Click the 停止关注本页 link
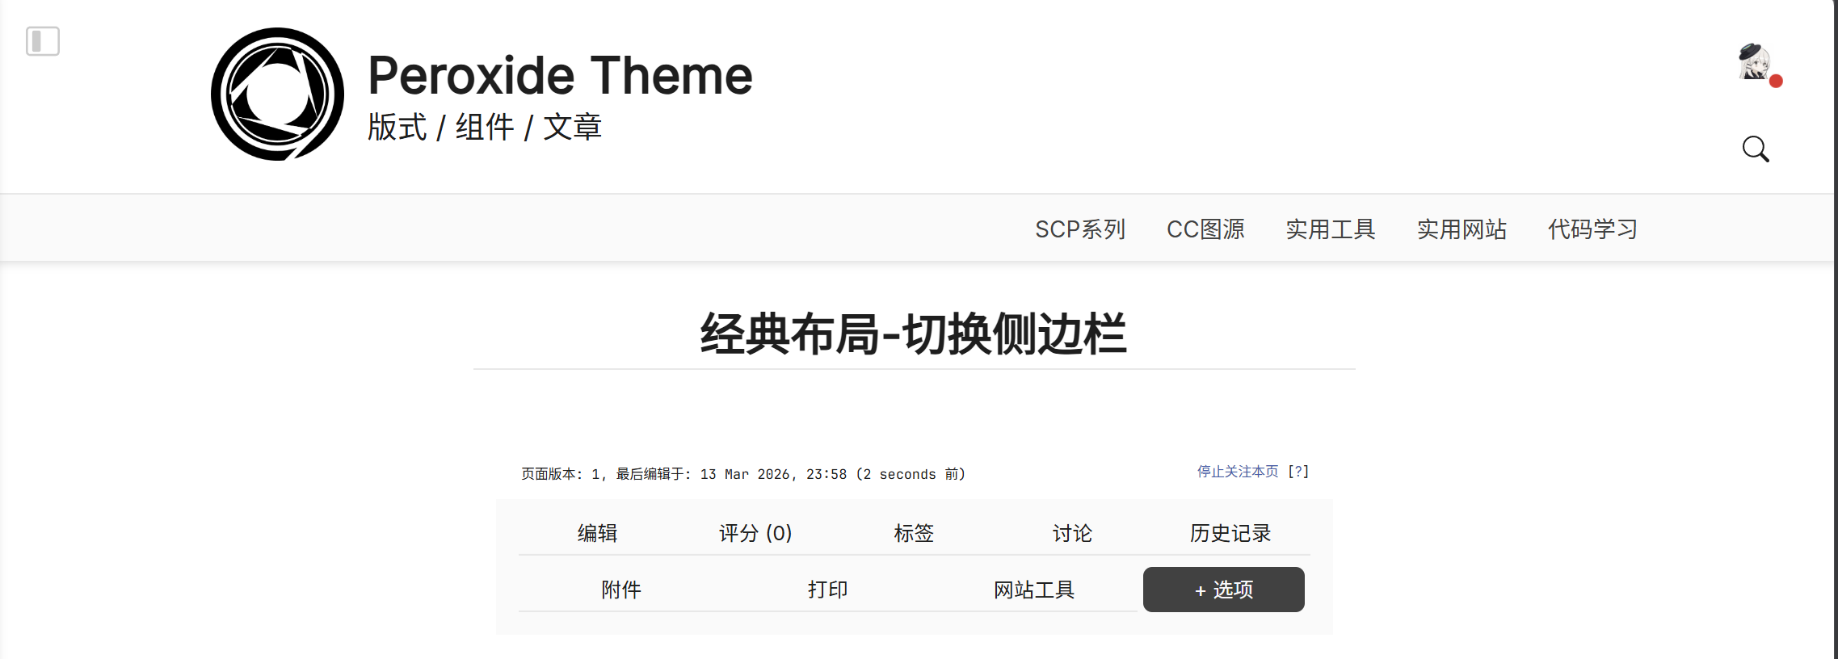The width and height of the screenshot is (1838, 659). click(x=1238, y=472)
